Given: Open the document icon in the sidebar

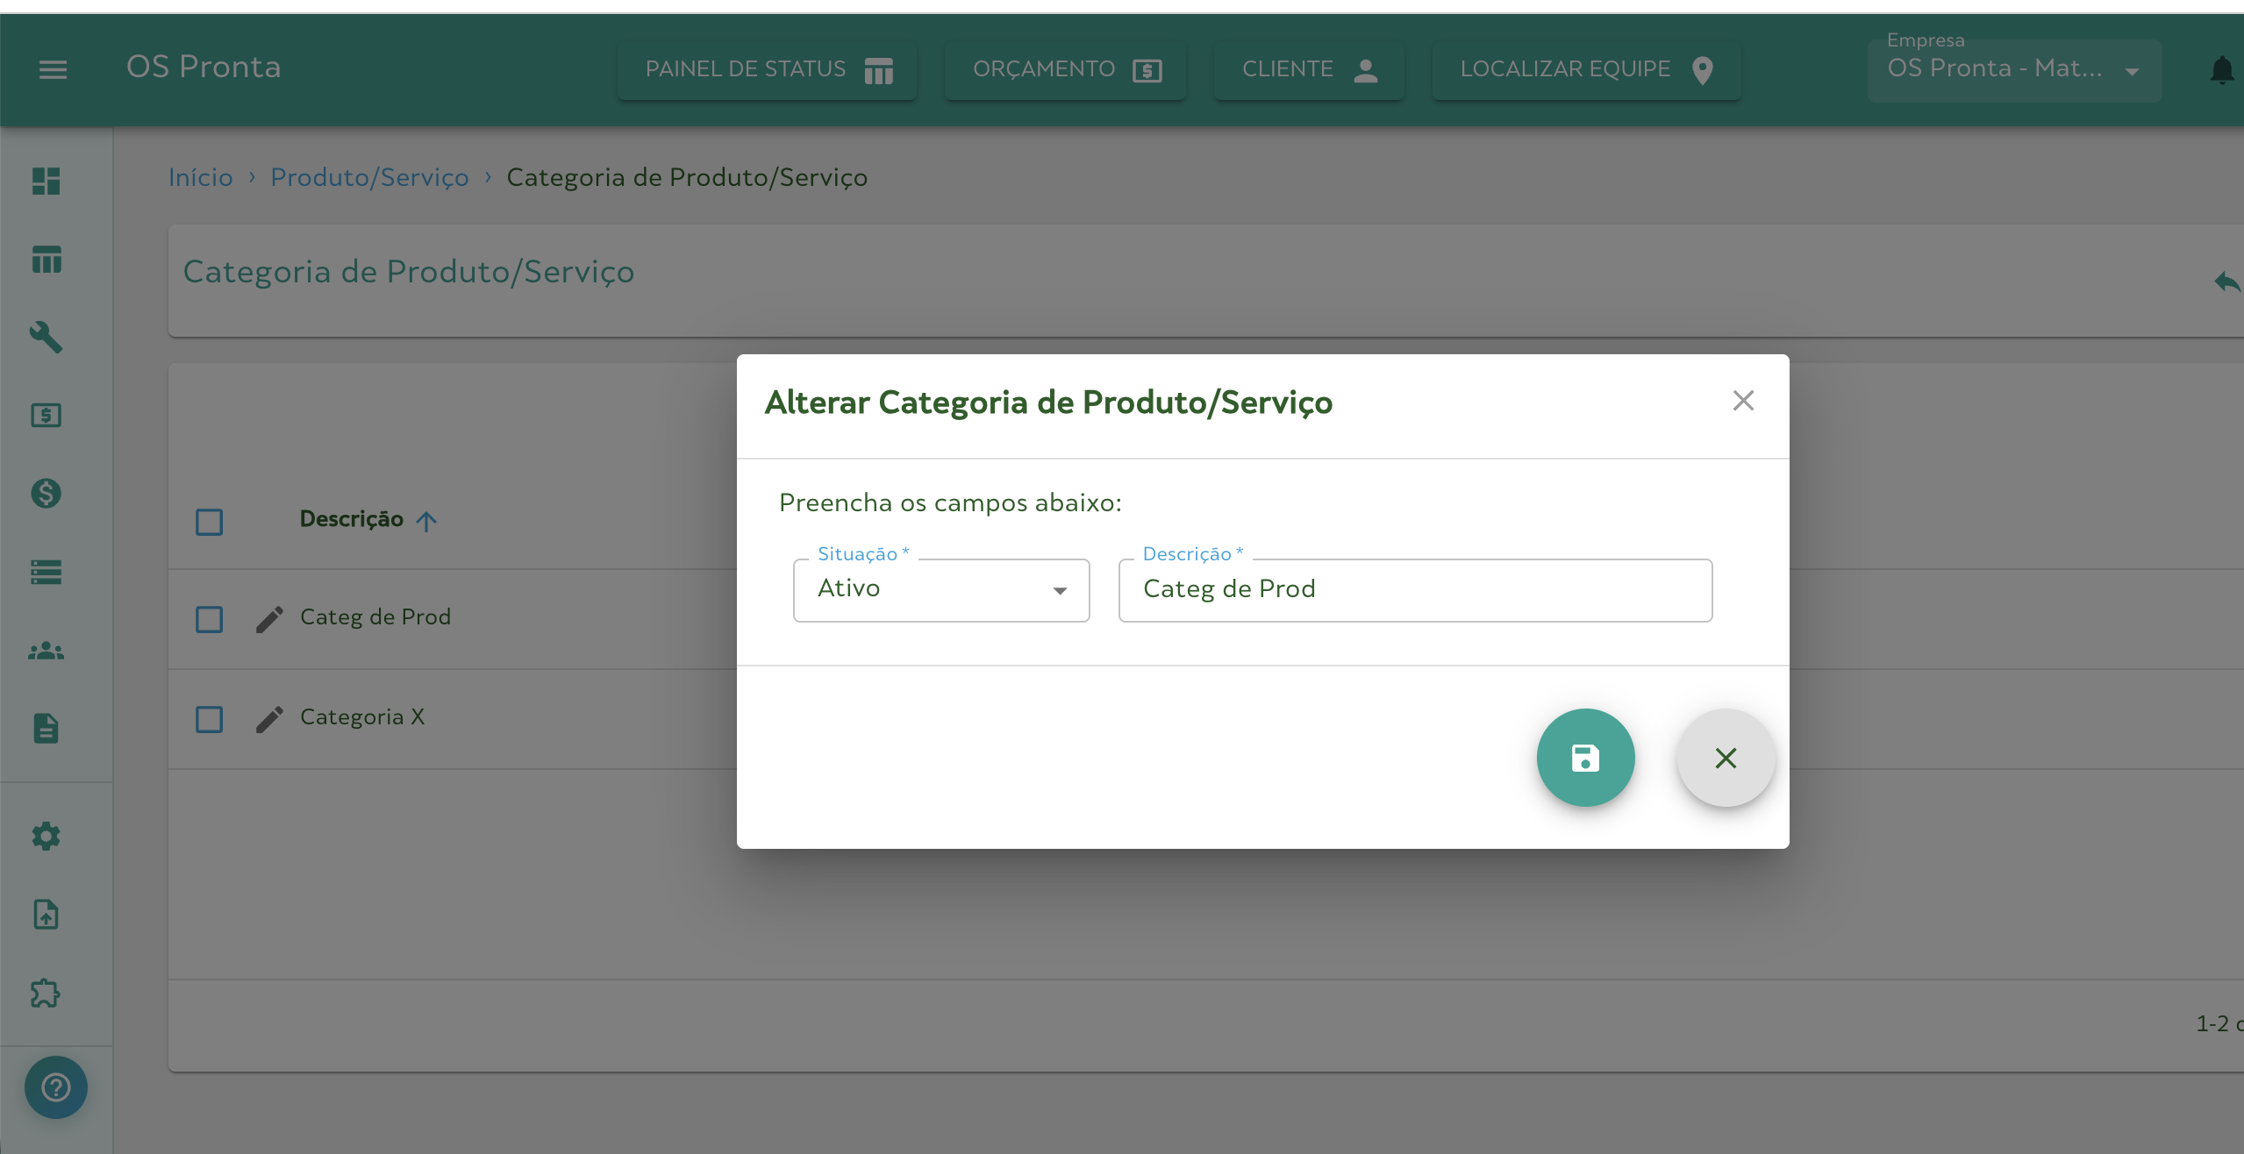Looking at the screenshot, I should [46, 729].
